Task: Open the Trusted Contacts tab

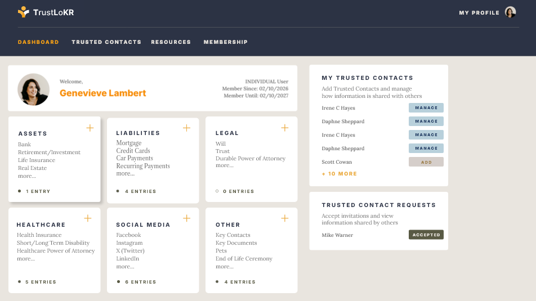Action: click(x=106, y=42)
